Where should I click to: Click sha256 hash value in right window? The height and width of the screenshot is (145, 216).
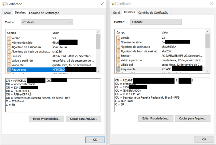pos(166,51)
